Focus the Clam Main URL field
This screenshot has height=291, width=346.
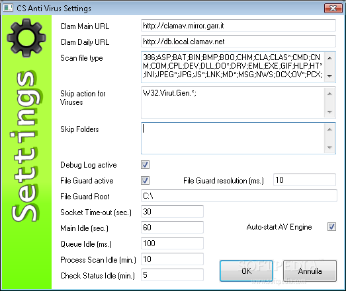(238, 26)
